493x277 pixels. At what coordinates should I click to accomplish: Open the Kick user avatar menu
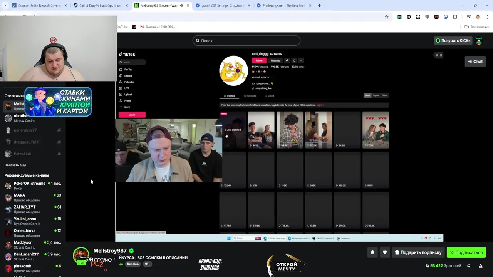tap(479, 41)
